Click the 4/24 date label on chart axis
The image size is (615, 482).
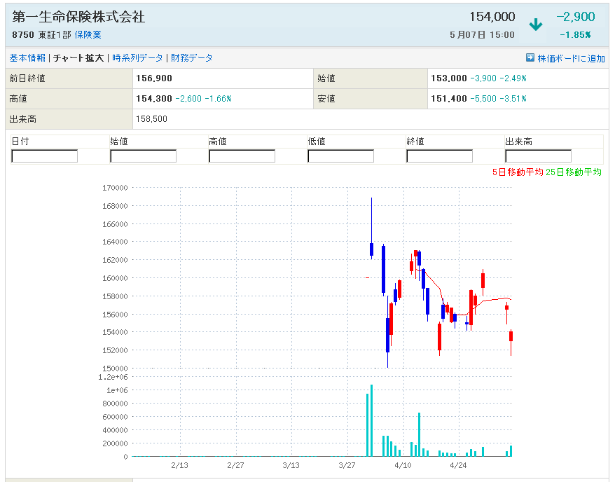coord(458,465)
